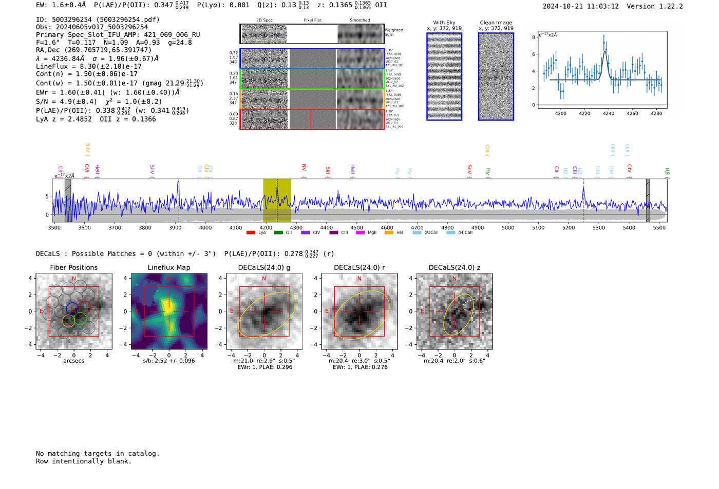
Task: Open the Lineflux Map image
Action: [169, 311]
